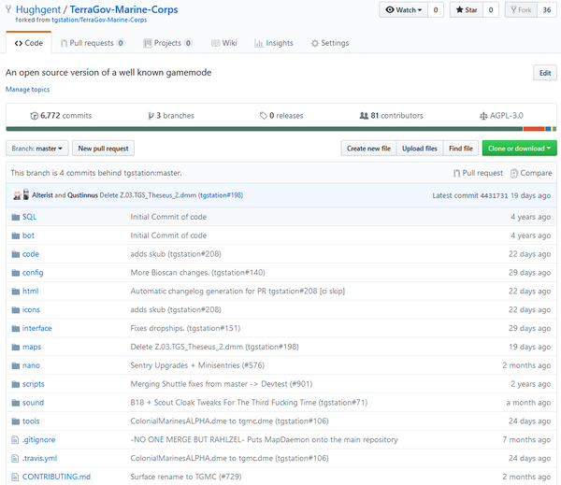The width and height of the screenshot is (561, 485).
Task: Click the contributors people icon
Action: [x=364, y=116]
